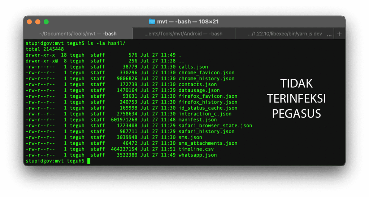Click the green cursor at the prompt
369x197 pixels.
coord(89,161)
